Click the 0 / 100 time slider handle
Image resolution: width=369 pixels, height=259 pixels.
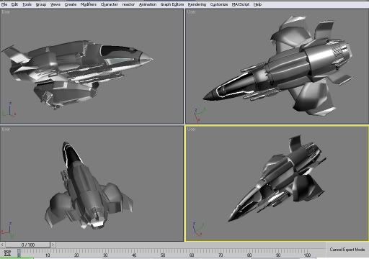tap(28, 245)
